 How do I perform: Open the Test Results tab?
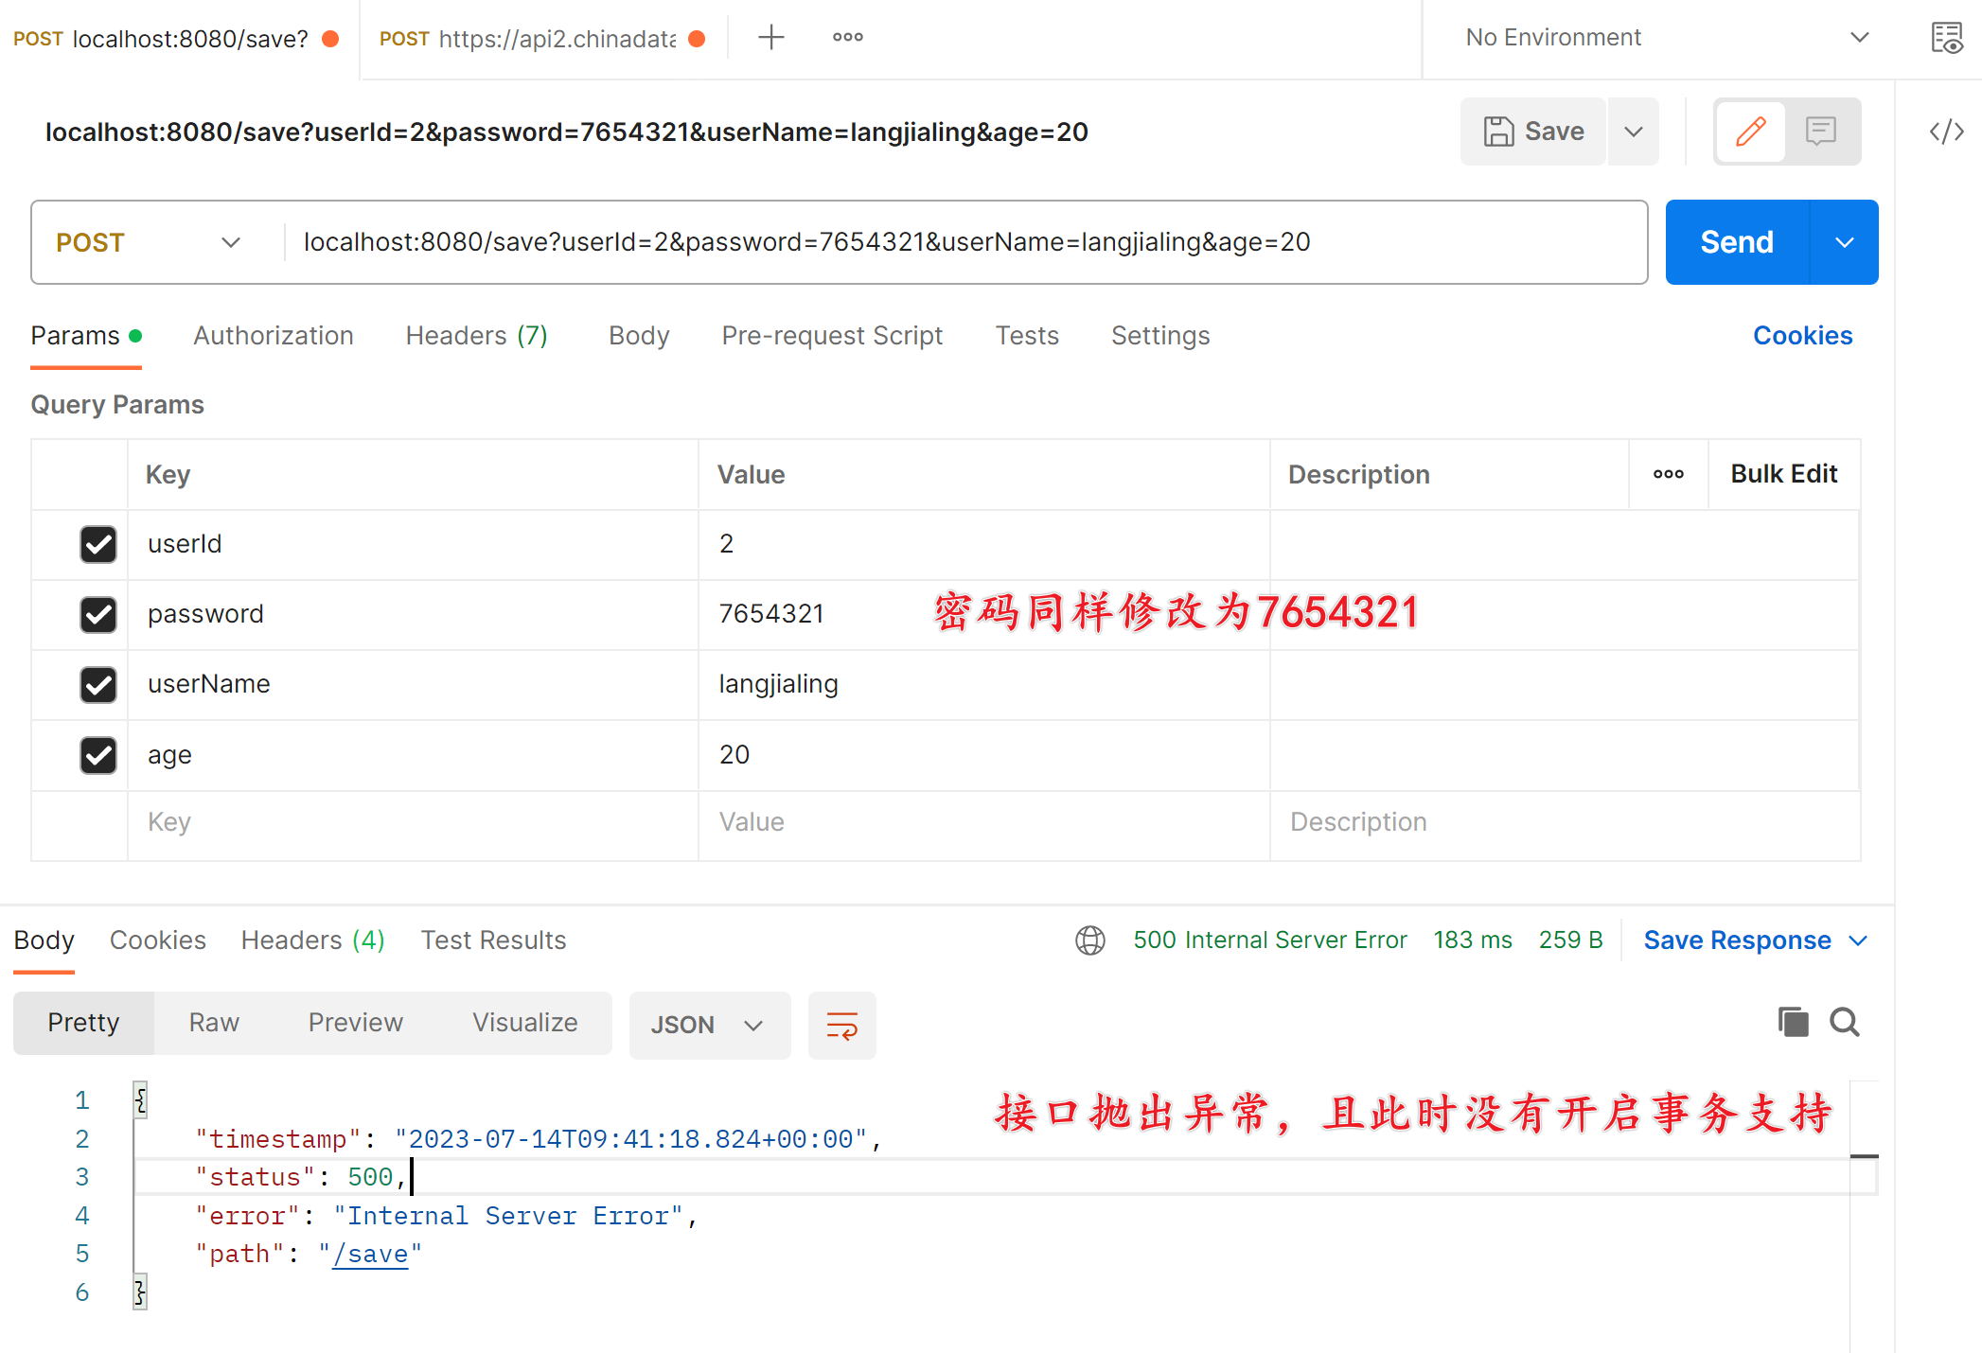click(493, 940)
